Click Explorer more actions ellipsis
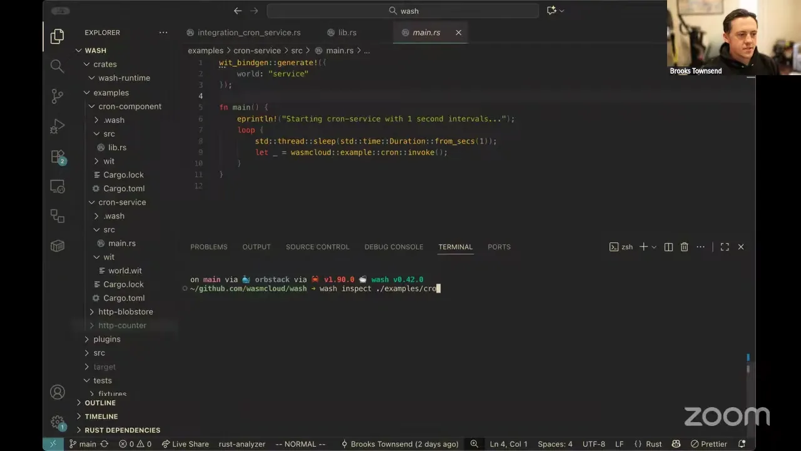This screenshot has height=451, width=801. (x=163, y=33)
